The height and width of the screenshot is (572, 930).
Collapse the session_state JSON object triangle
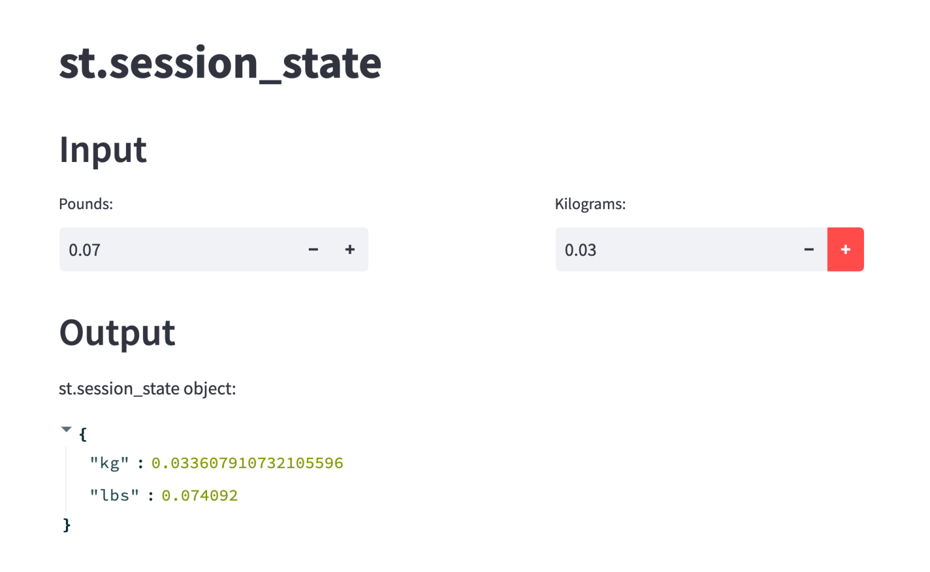point(67,430)
